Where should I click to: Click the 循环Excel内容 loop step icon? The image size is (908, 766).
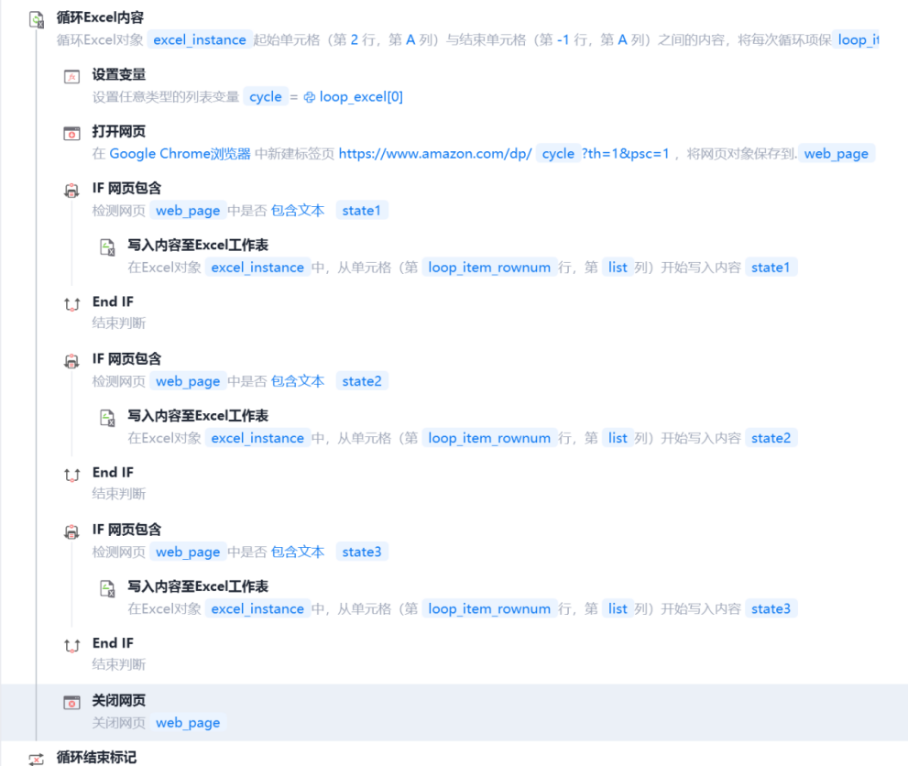pos(37,19)
